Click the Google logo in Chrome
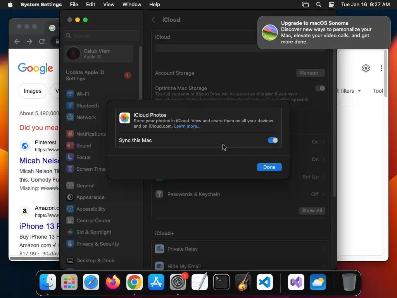 tap(35, 68)
